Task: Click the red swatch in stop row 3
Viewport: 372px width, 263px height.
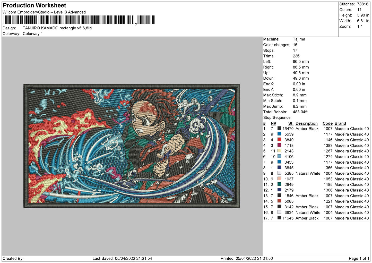Action: 279,140
